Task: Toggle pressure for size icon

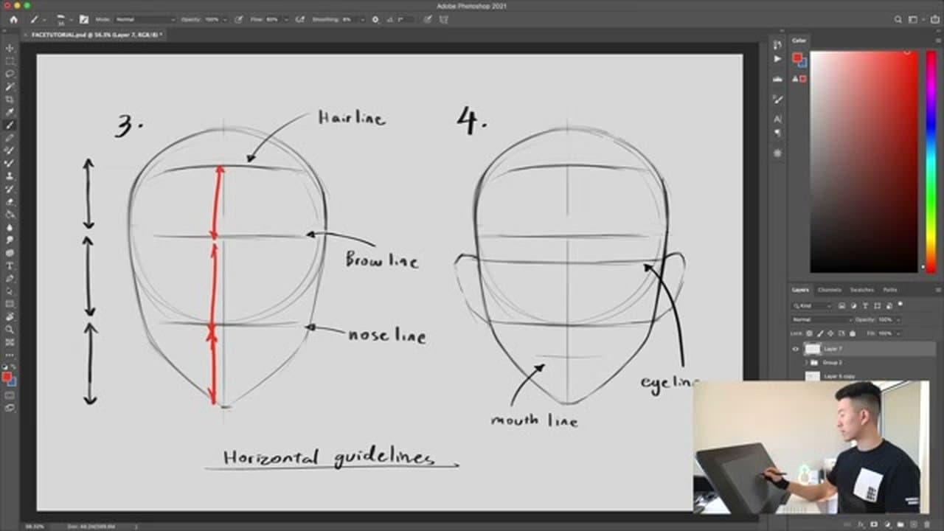Action: (427, 19)
